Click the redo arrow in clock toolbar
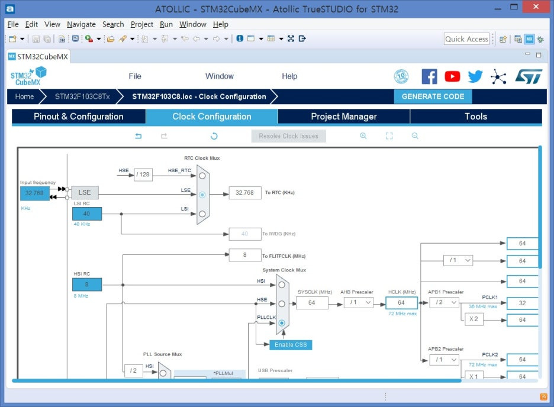Image resolution: width=554 pixels, height=407 pixels. click(164, 136)
